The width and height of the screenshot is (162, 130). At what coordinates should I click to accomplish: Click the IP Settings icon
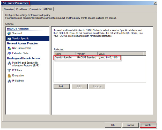[x=9, y=81]
